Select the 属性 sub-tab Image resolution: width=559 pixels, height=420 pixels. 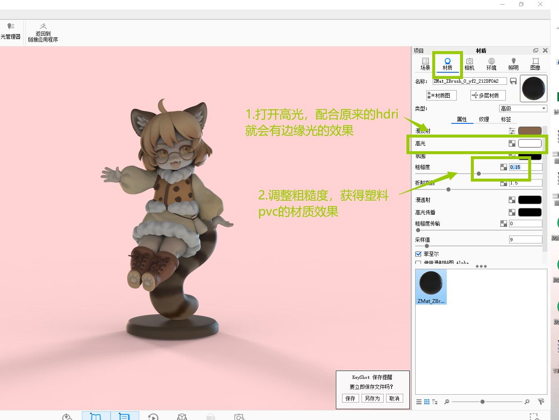coord(462,119)
